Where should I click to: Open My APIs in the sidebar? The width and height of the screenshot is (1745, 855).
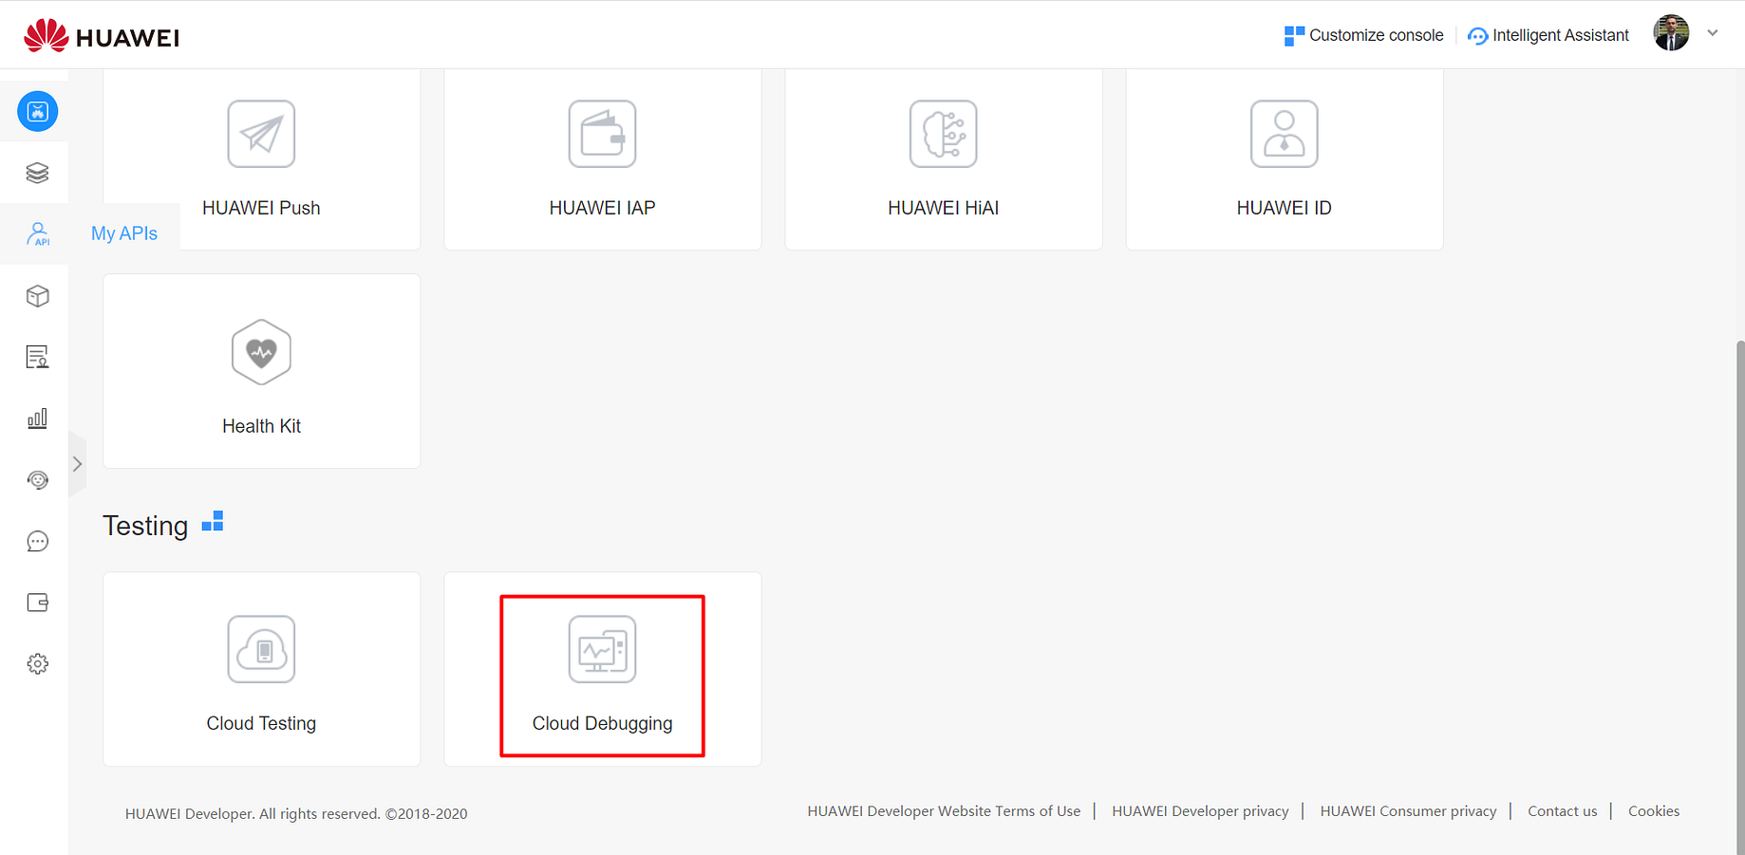point(124,233)
